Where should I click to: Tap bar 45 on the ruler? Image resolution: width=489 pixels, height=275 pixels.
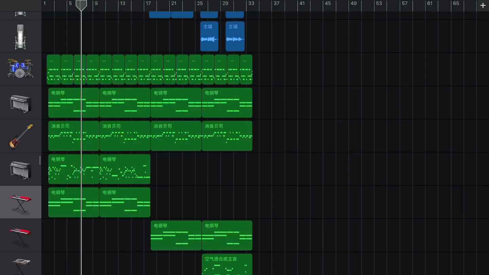328,3
